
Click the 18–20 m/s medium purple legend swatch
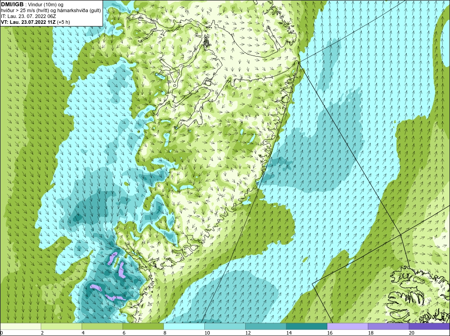pos(388,326)
